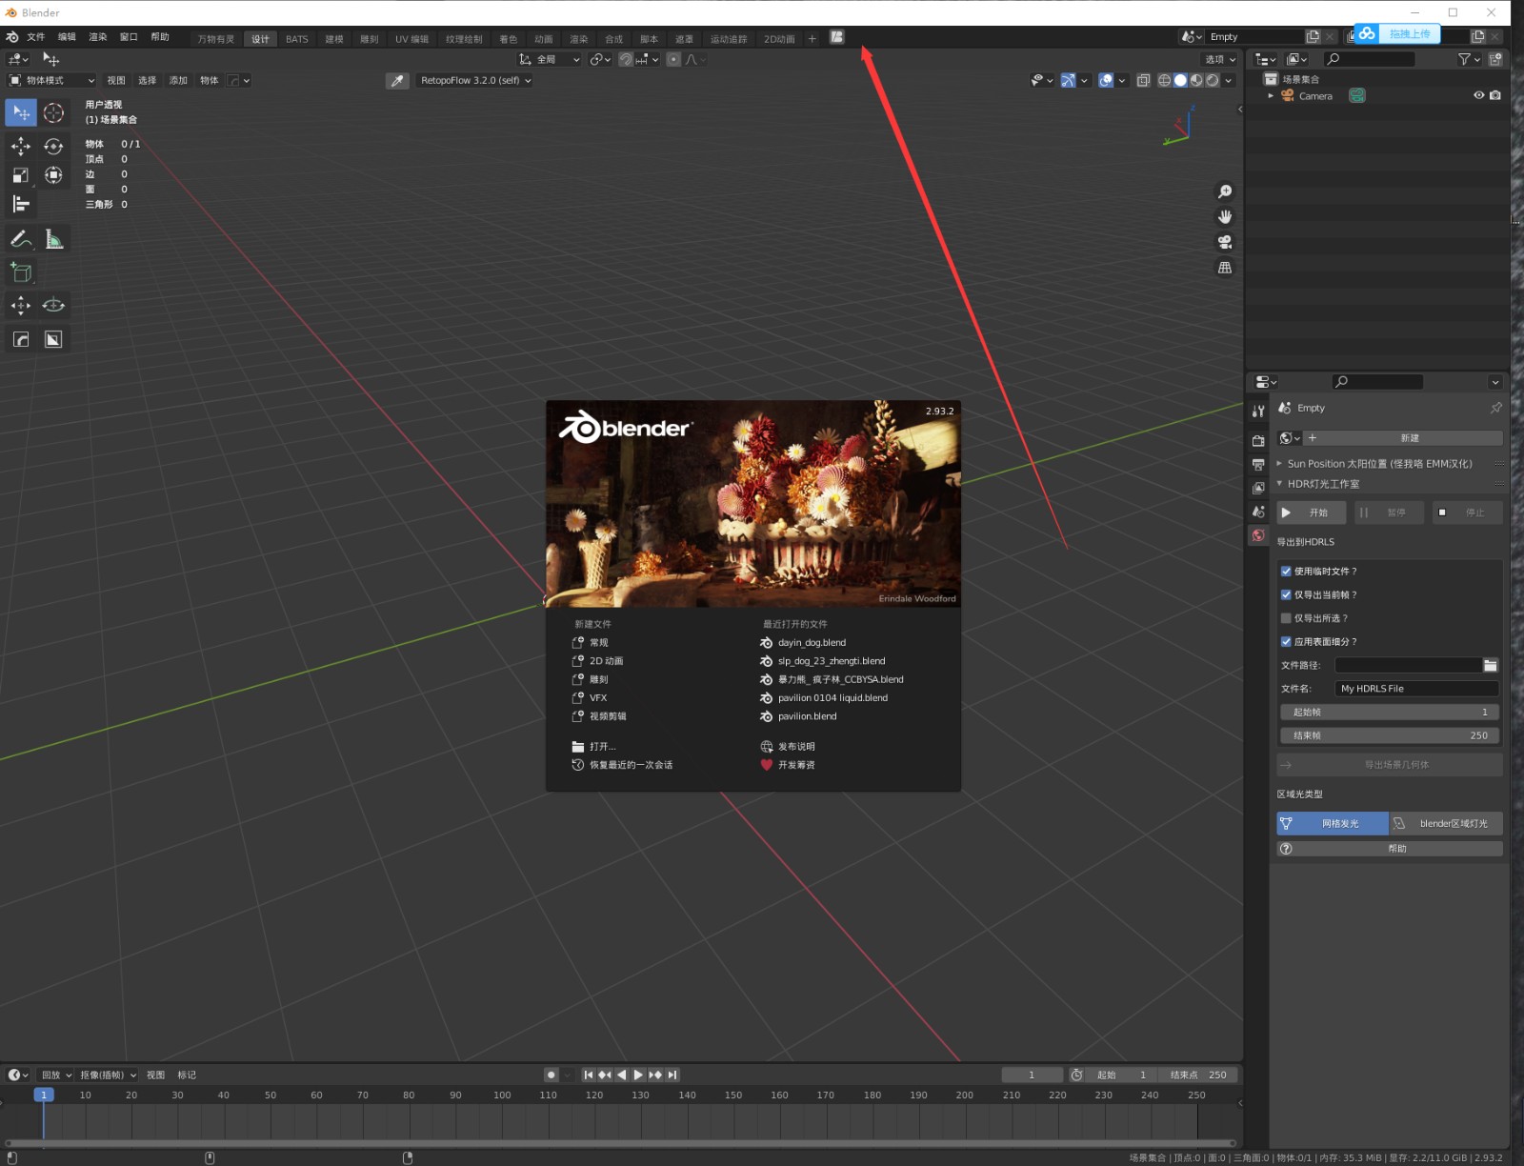Toggle gizmo visibility button
Viewport: 1524px width, 1166px height.
pos(1068,81)
